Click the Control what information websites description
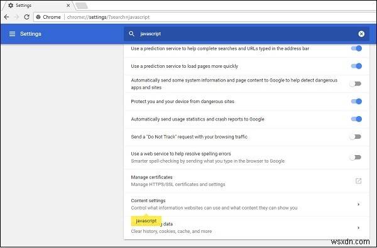Screen dimensions: 377x248 click(x=214, y=208)
